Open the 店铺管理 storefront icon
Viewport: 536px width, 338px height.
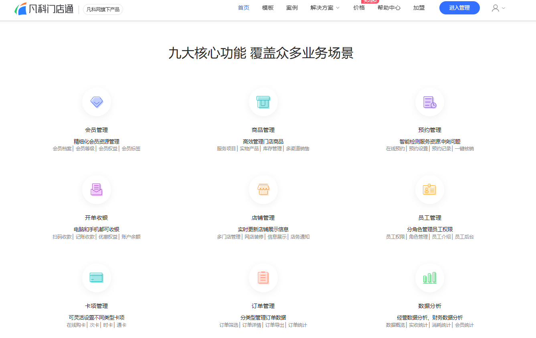coord(263,189)
